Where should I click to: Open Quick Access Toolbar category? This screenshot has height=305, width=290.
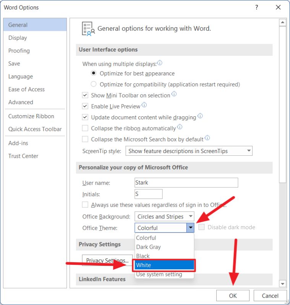tap(35, 129)
